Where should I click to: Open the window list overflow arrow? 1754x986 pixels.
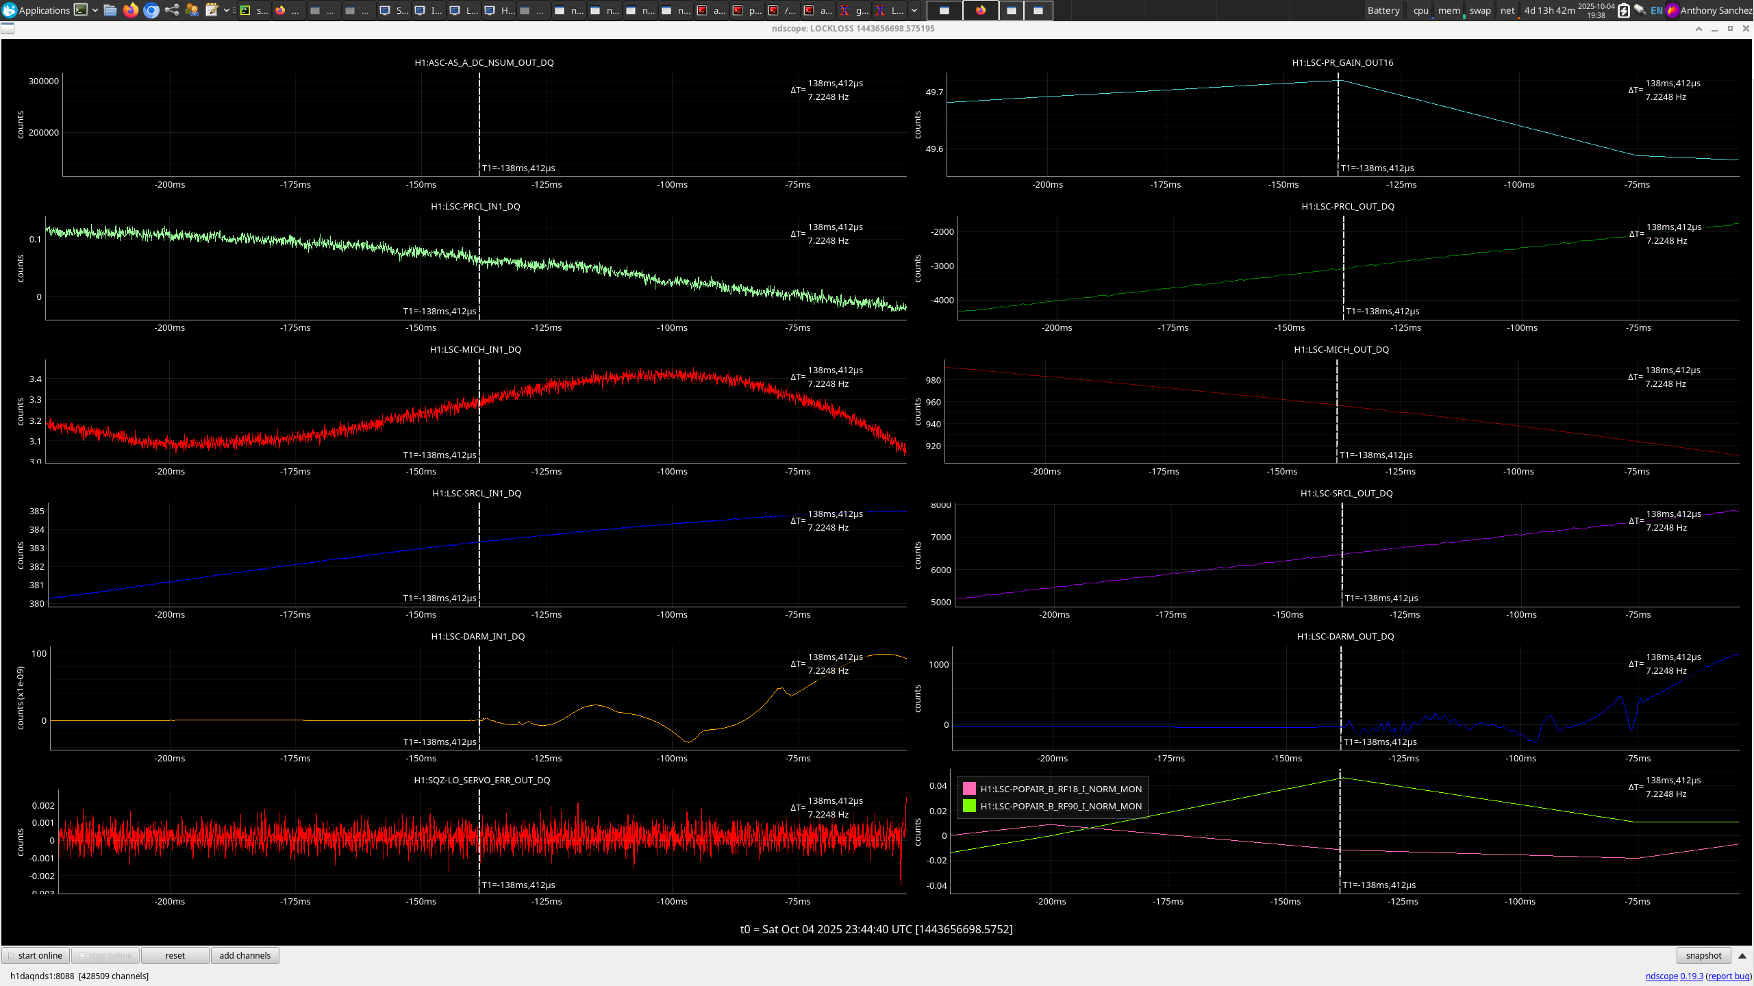coord(914,10)
